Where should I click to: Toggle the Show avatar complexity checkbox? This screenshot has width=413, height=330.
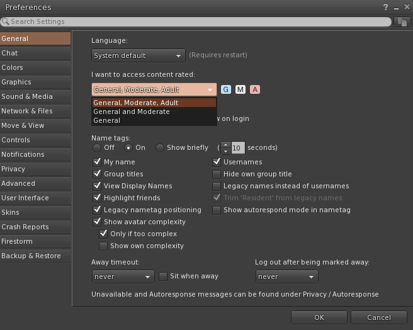pos(97,222)
